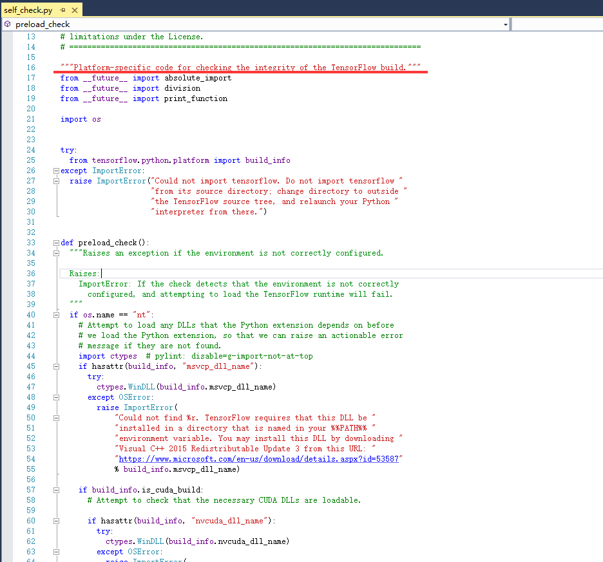The width and height of the screenshot is (603, 562).
Task: Collapse the hasattr msvcp_dll_name block on line 45
Action: pyautogui.click(x=57, y=366)
